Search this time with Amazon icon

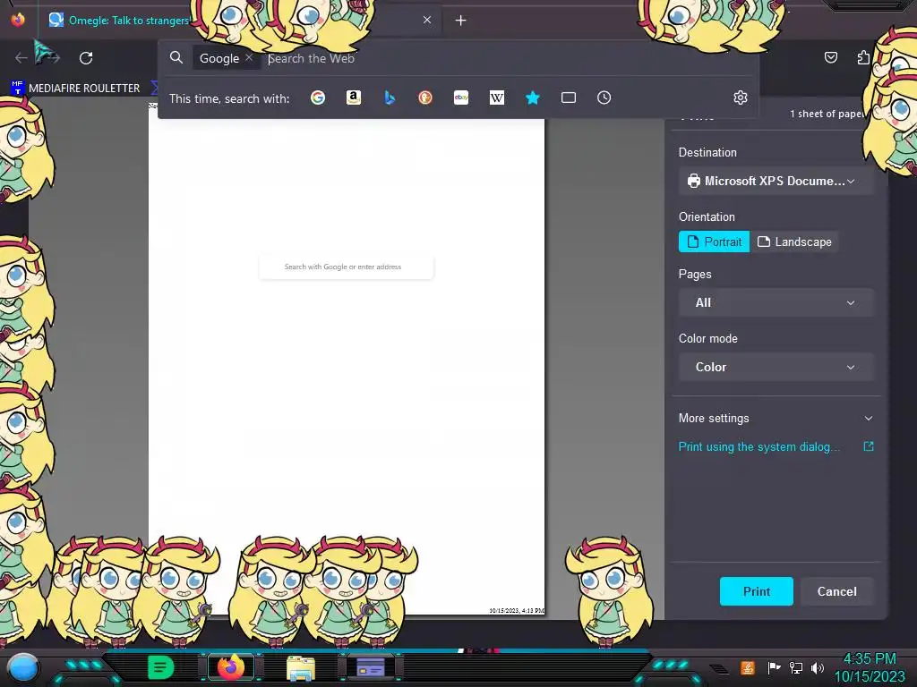(x=353, y=98)
